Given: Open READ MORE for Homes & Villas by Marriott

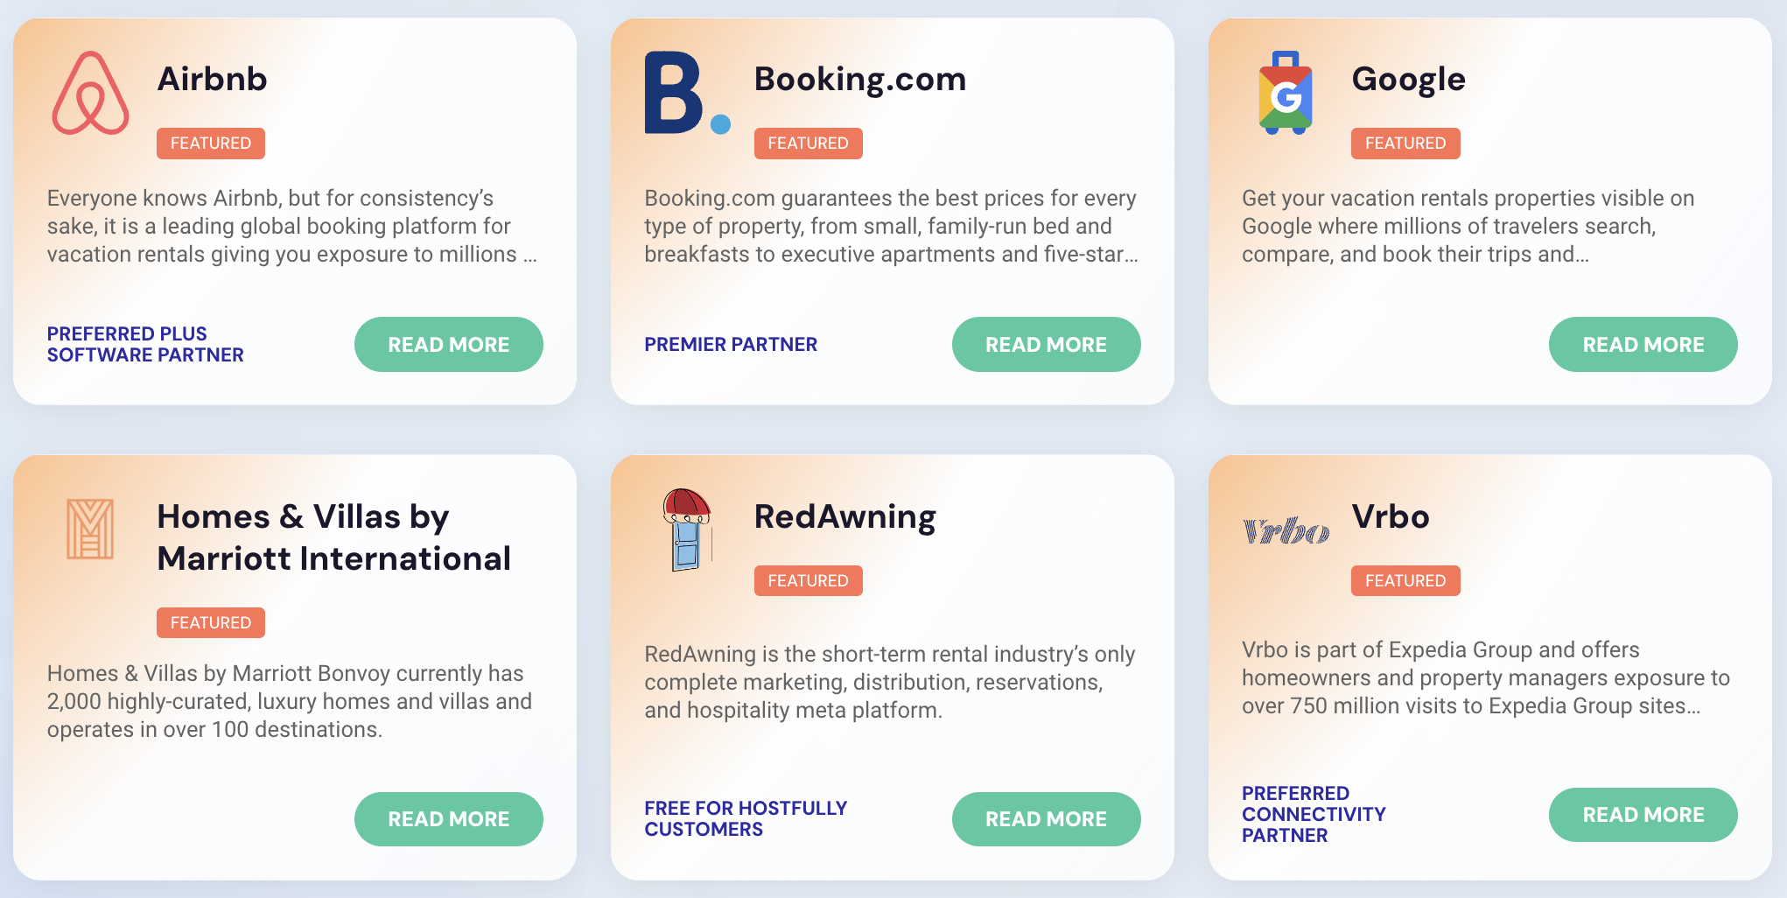Looking at the screenshot, I should pyautogui.click(x=448, y=818).
